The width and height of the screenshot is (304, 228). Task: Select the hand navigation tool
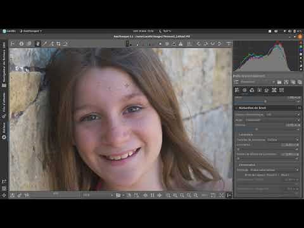coord(38,44)
